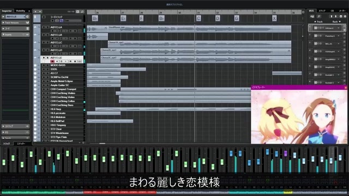Click the down arrow button in VSTi rack toolbar
The image size is (349, 196).
[x=336, y=16]
